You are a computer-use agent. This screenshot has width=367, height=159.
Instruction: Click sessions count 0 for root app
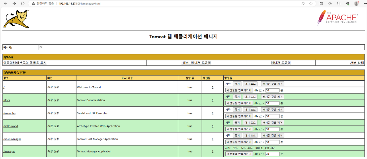point(212,87)
